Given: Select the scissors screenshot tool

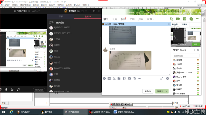Looking at the screenshot, I should pyautogui.click(x=114, y=78).
